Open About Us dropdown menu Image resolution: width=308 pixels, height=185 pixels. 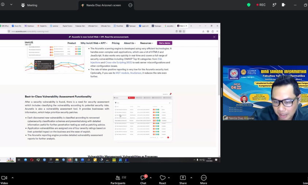point(130,43)
